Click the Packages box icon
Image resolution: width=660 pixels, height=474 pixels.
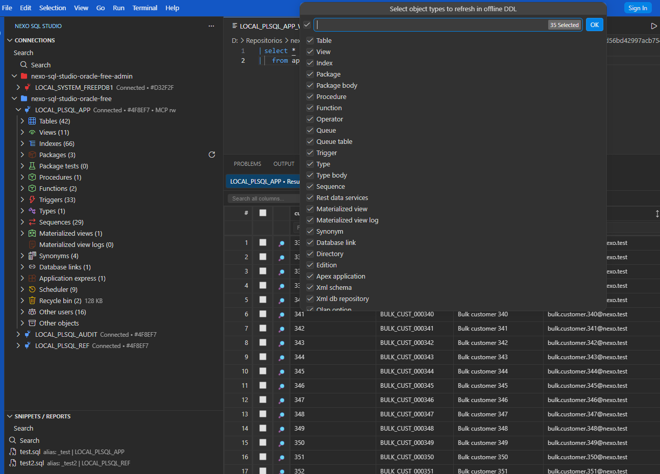click(x=32, y=155)
